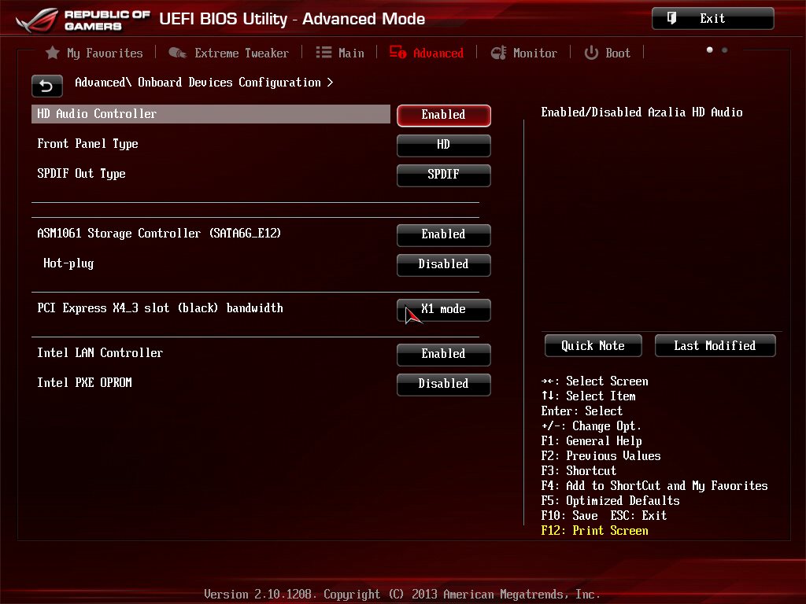Click the Extreme Tweaker speed icon

(177, 53)
